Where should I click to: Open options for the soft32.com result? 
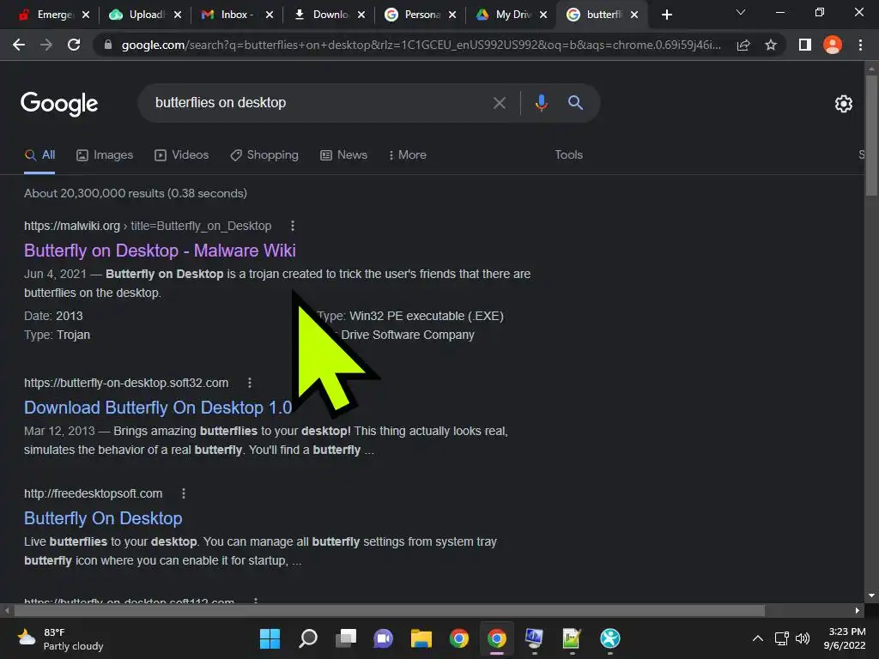pos(250,383)
